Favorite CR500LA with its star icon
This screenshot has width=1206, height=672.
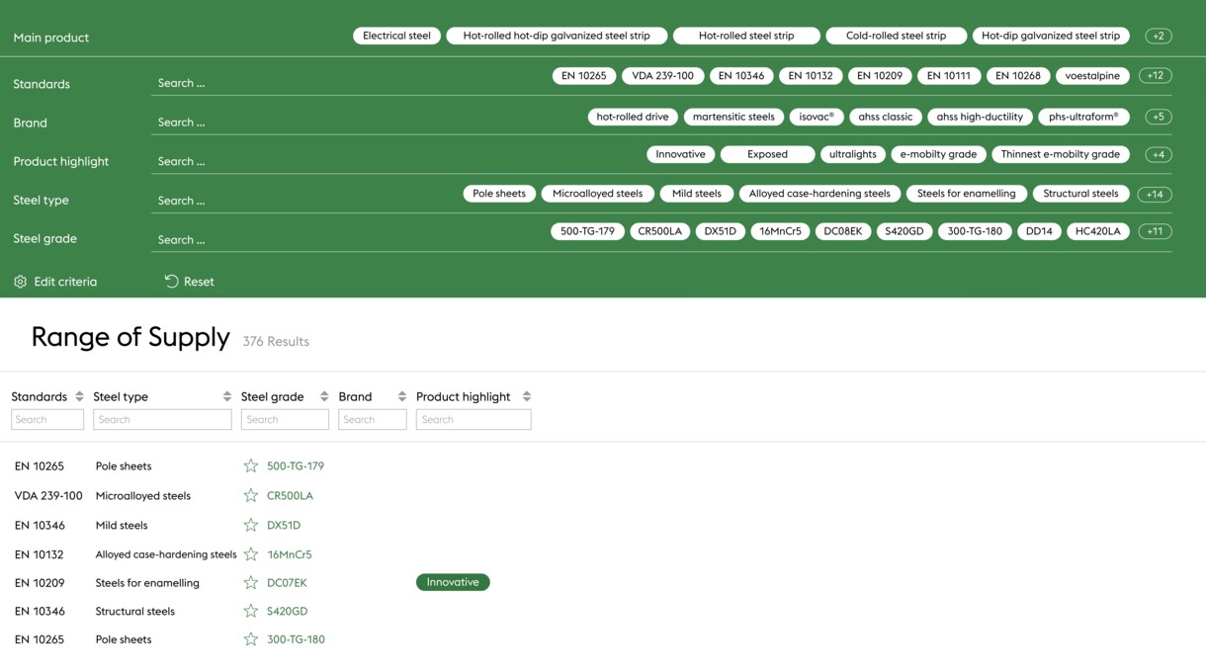point(251,495)
